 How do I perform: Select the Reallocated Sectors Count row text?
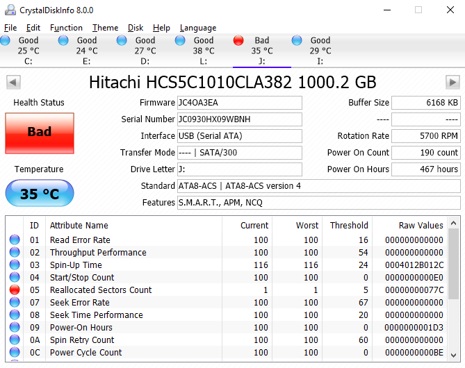[101, 290]
